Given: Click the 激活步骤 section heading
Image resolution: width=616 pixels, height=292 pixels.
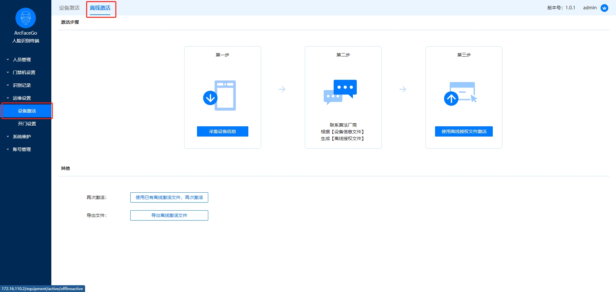Looking at the screenshot, I should click(x=70, y=22).
